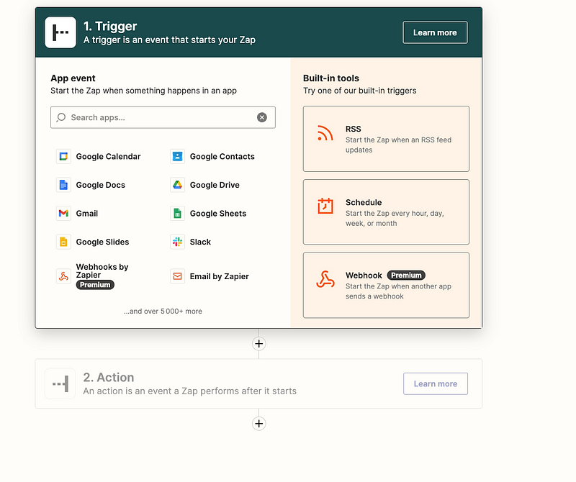Click the Gmail icon

pyautogui.click(x=63, y=213)
